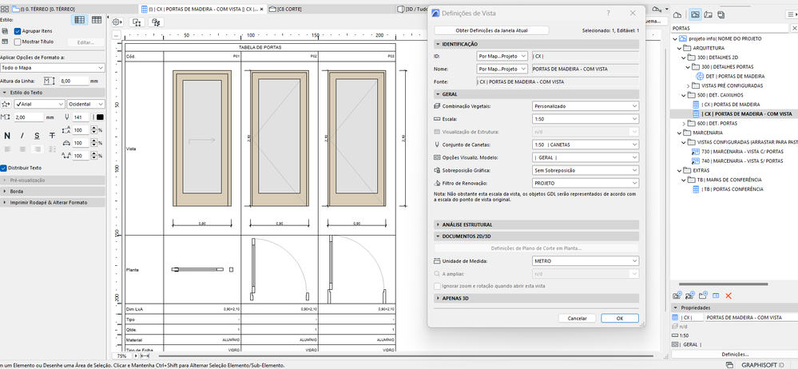Open the Unidade de Medida METRO dropdown
798x369 pixels.
click(586, 260)
